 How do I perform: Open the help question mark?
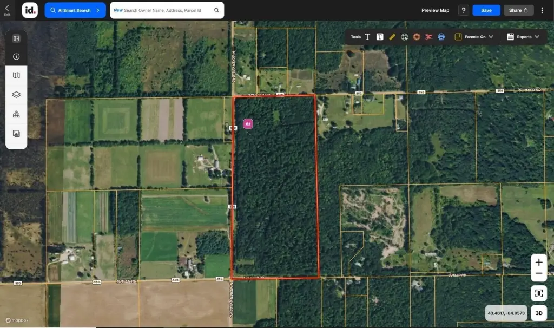[464, 10]
